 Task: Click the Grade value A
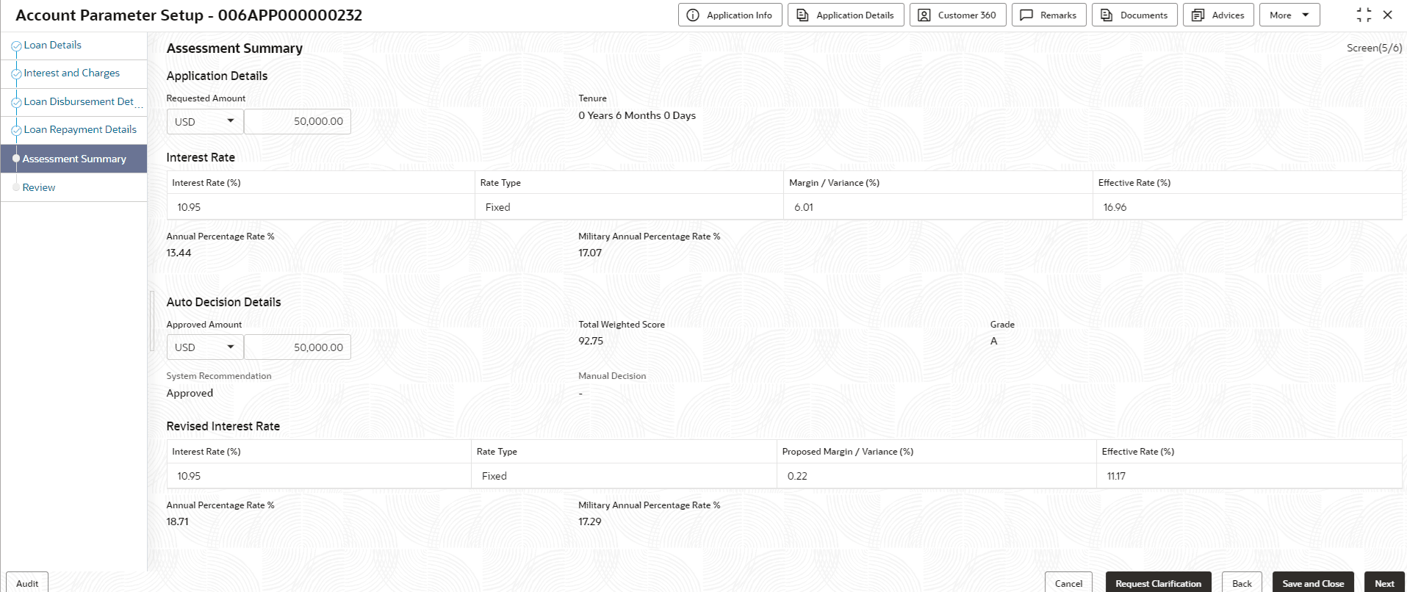(994, 341)
